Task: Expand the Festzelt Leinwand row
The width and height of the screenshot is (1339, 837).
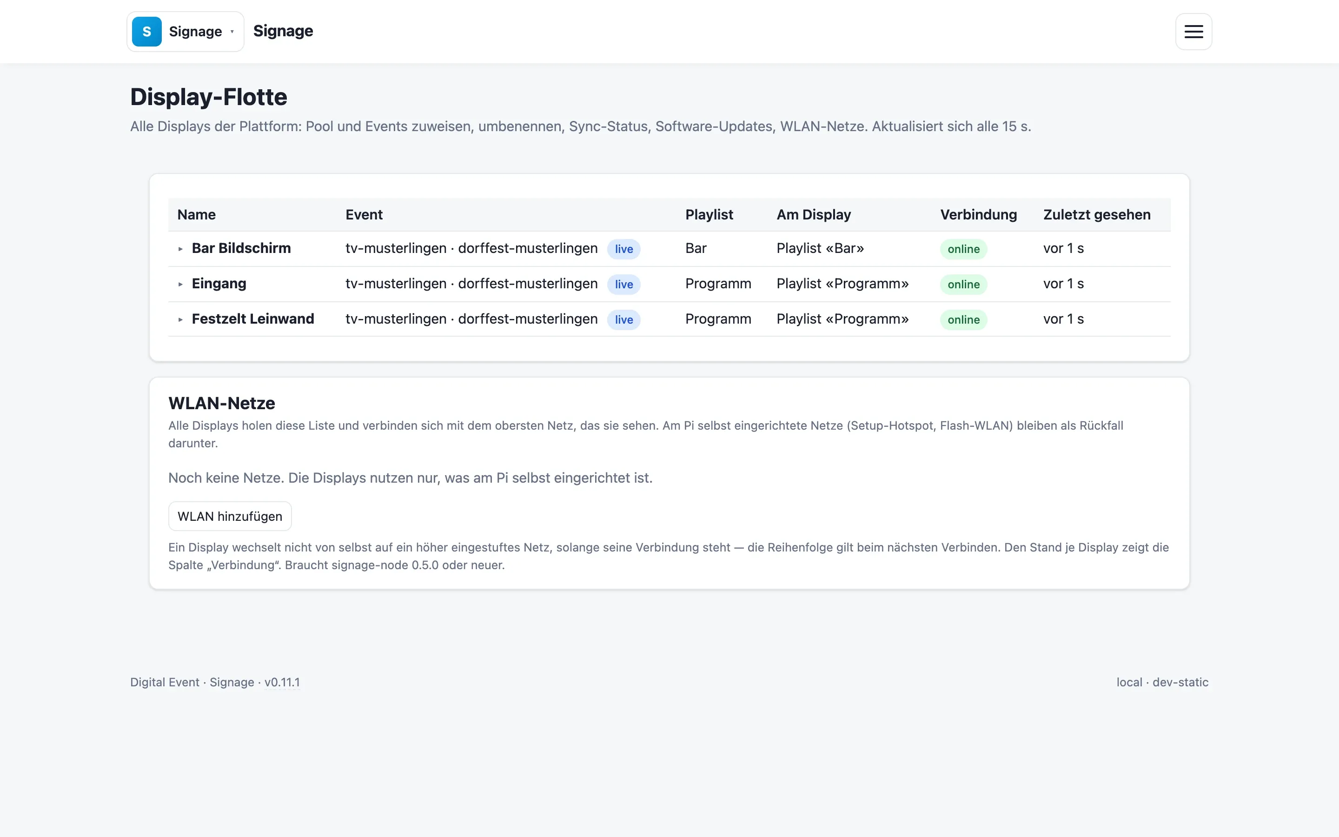Action: point(180,320)
